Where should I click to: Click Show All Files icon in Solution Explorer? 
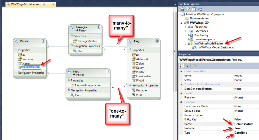point(188,9)
